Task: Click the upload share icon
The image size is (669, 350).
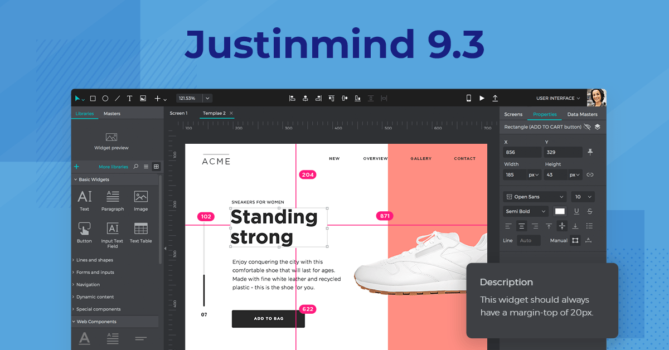Action: [495, 98]
